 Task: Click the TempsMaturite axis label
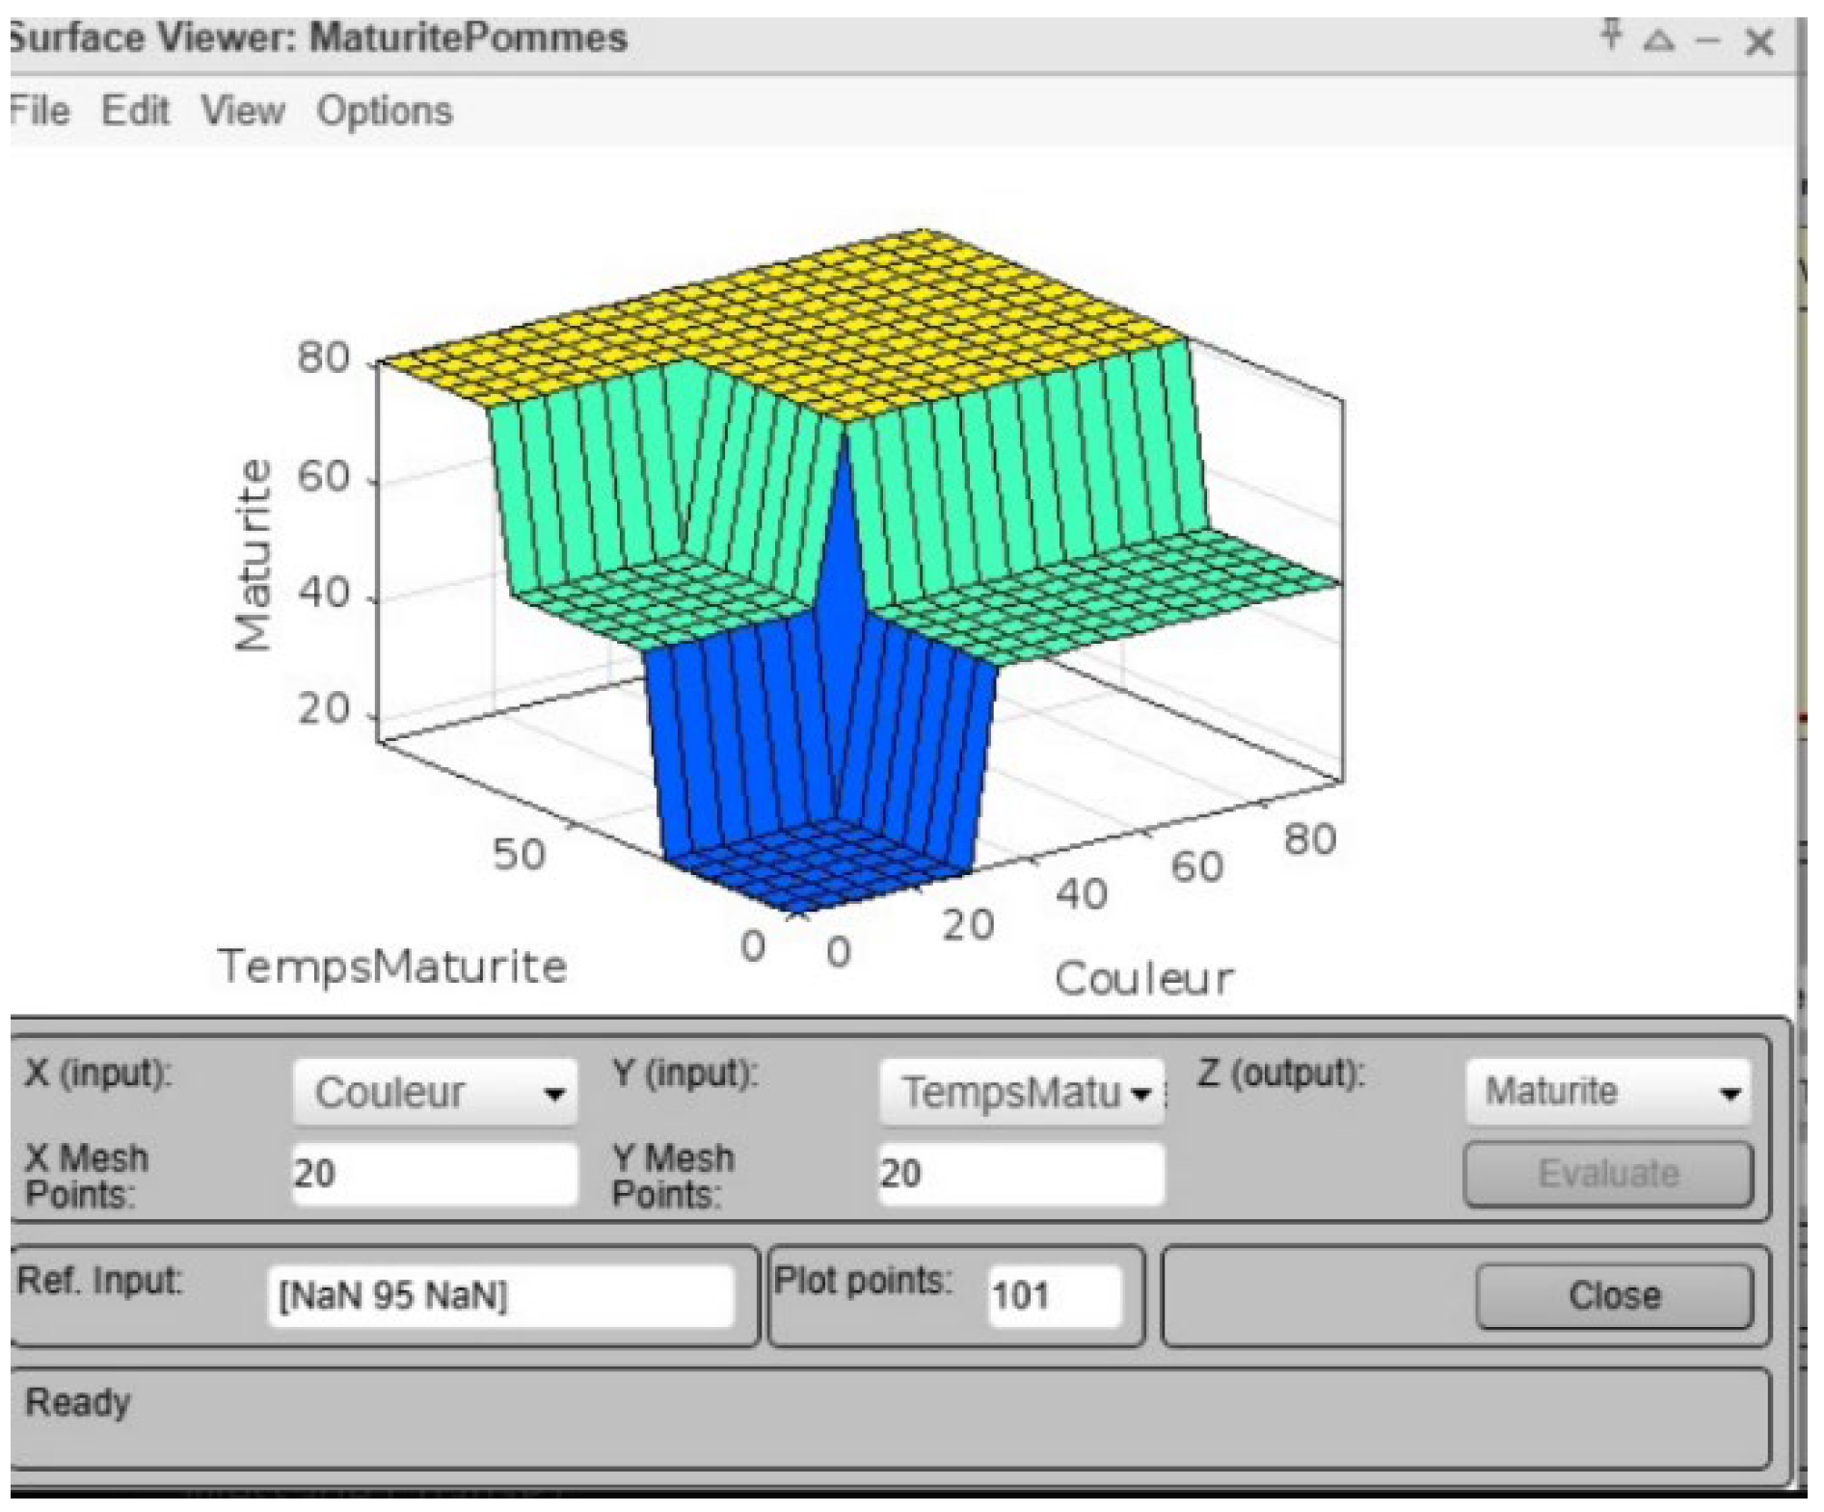392,967
